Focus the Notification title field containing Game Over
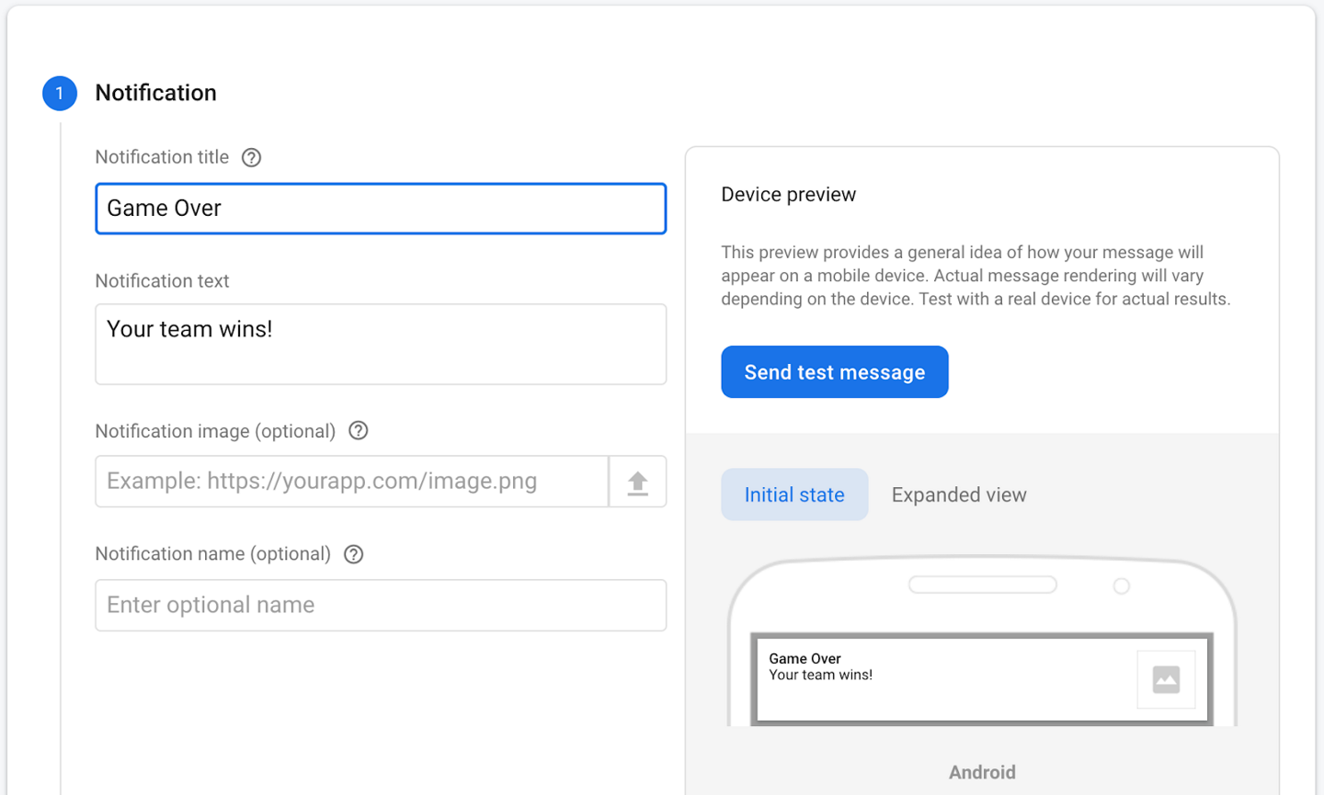Screen dimensions: 1324x795 [381, 209]
